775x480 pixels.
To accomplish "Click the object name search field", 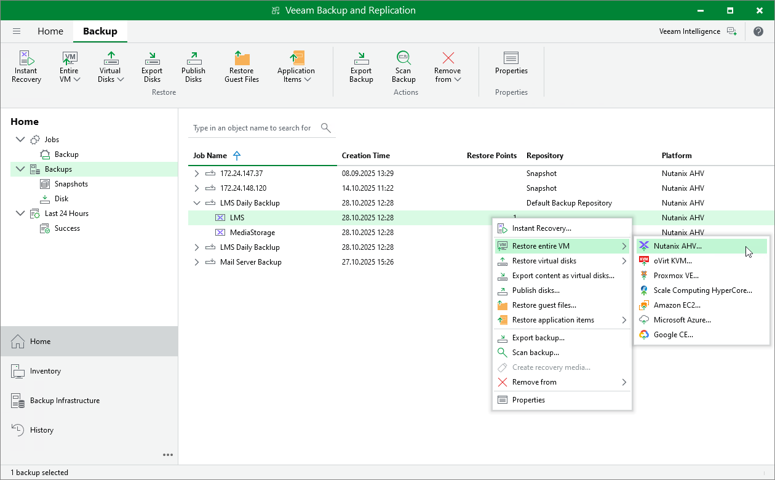I will click(252, 128).
